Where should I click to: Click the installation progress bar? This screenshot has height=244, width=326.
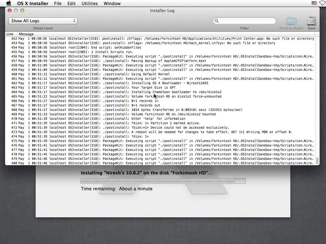click(163, 181)
